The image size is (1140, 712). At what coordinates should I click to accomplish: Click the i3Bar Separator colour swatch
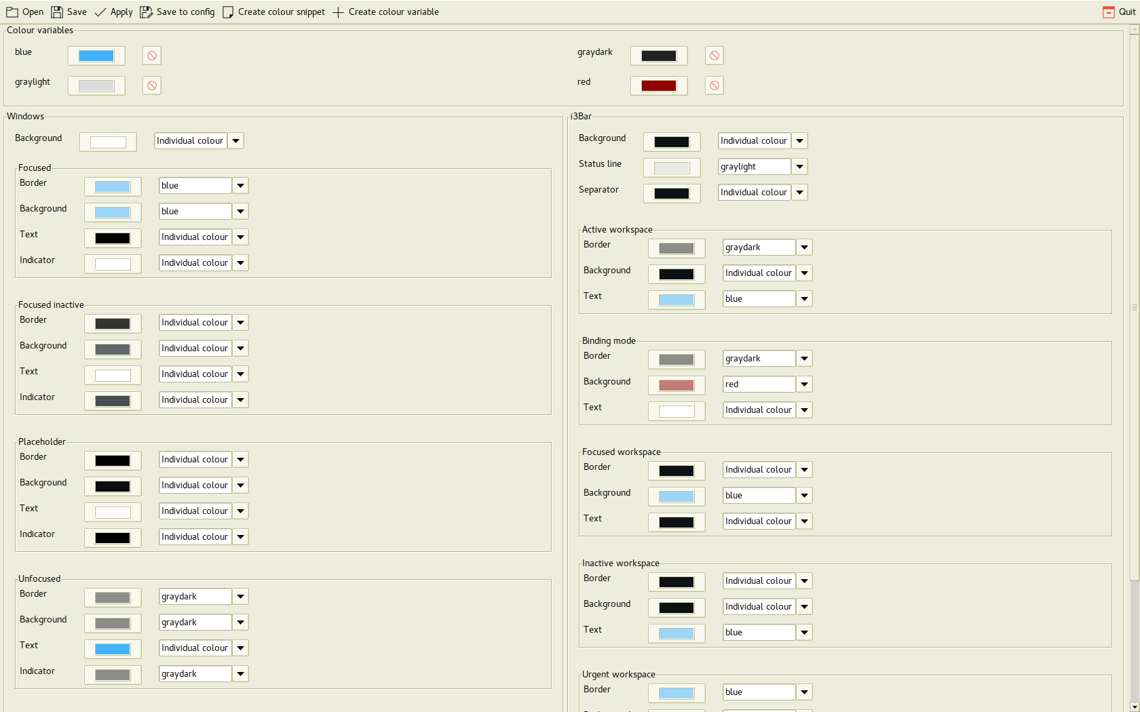click(x=672, y=193)
